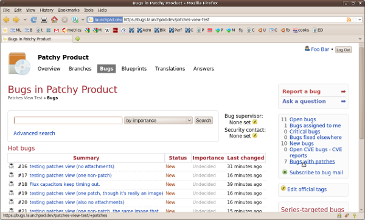Subscribe using the RSS feed icon

[349, 20]
